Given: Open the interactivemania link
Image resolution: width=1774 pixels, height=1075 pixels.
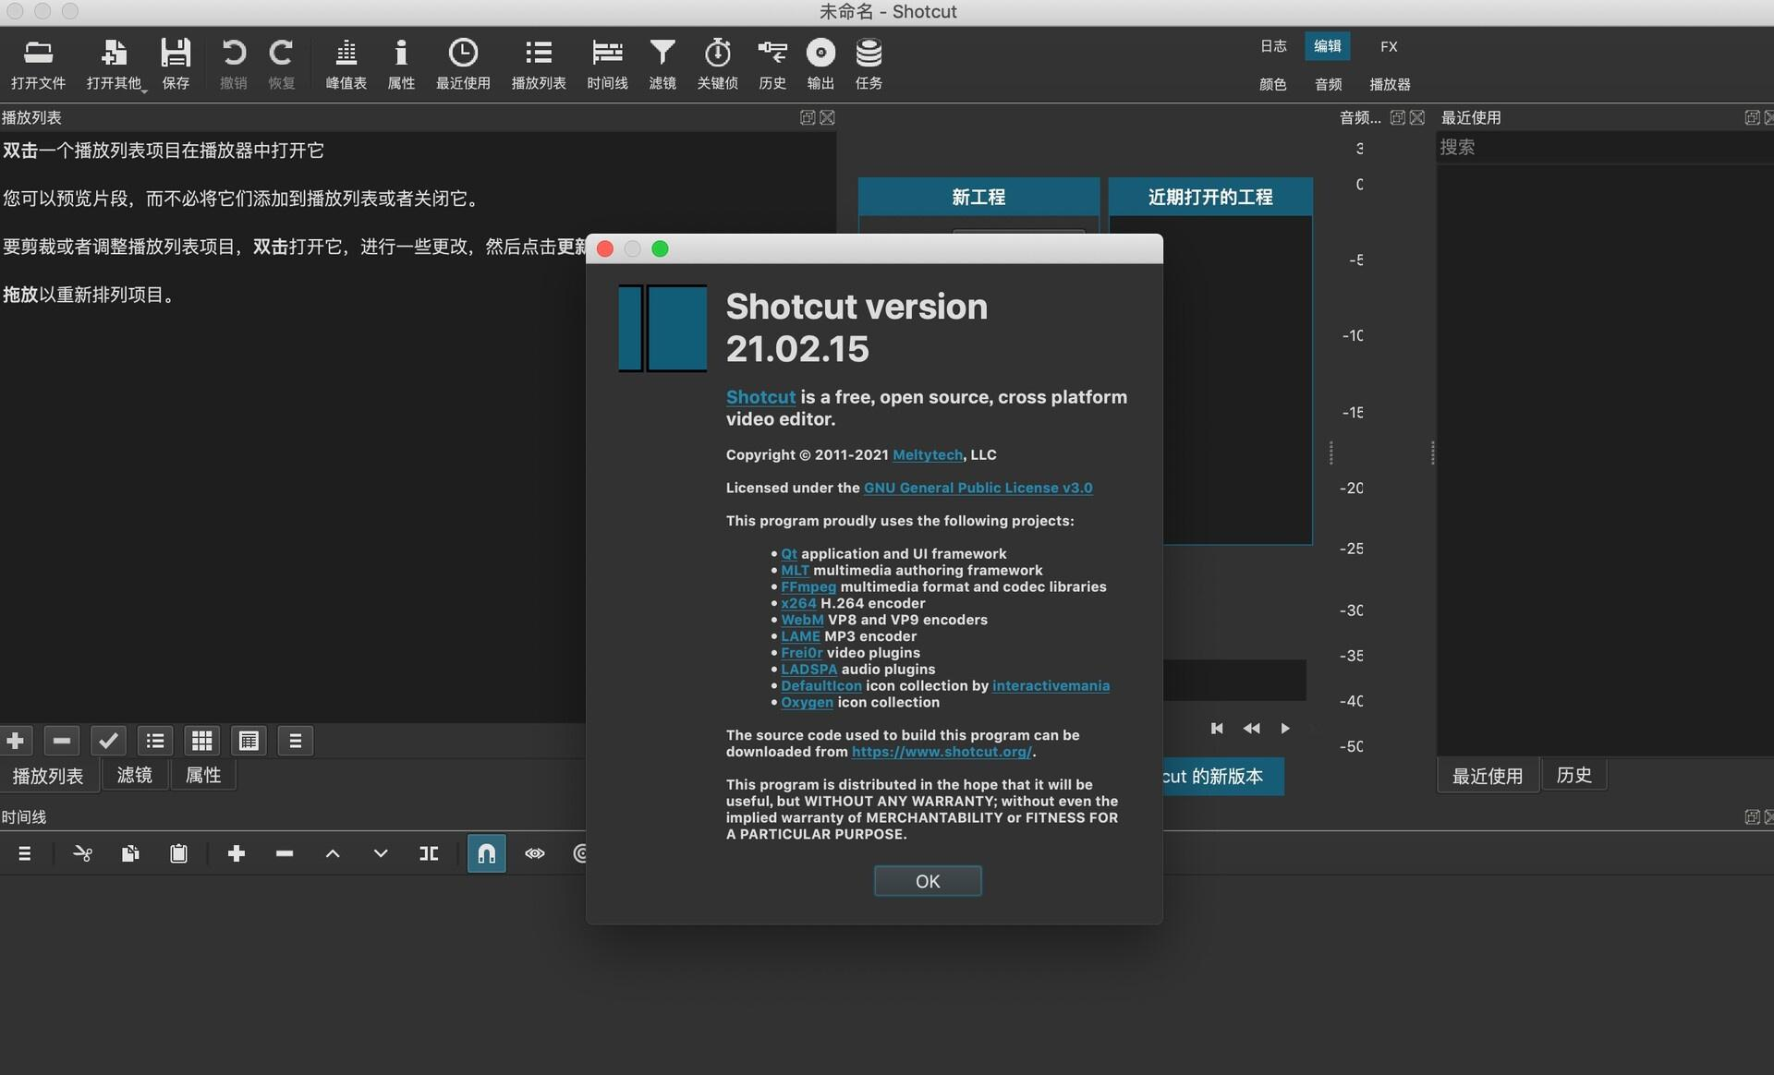Looking at the screenshot, I should point(1051,685).
